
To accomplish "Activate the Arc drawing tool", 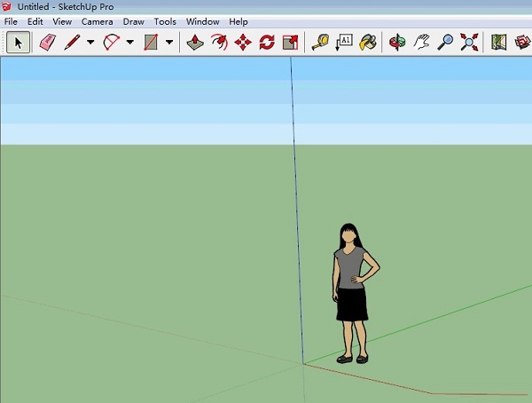I will coord(112,42).
